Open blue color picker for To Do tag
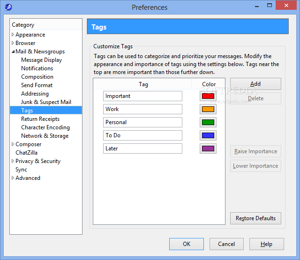 (208, 135)
